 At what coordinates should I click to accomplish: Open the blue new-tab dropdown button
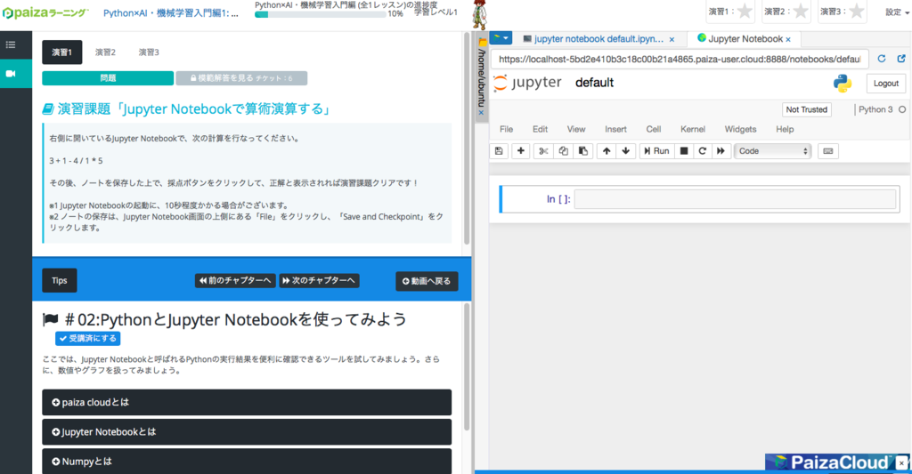pyautogui.click(x=501, y=38)
